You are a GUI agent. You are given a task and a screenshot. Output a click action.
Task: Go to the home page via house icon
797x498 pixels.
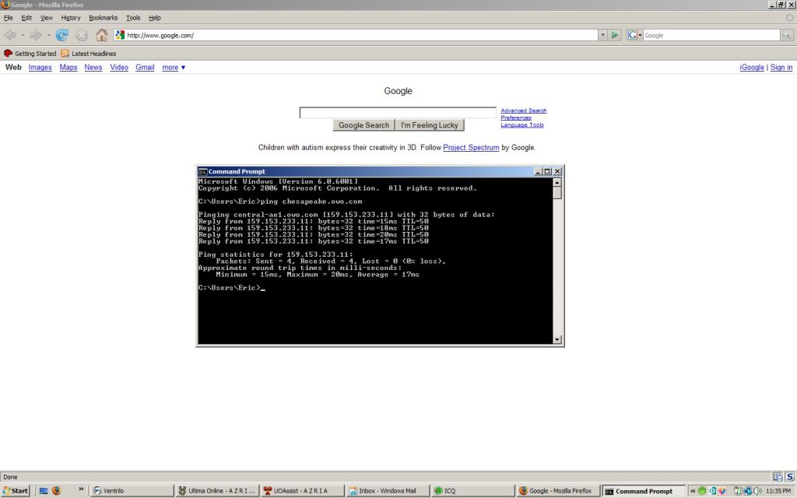click(102, 35)
